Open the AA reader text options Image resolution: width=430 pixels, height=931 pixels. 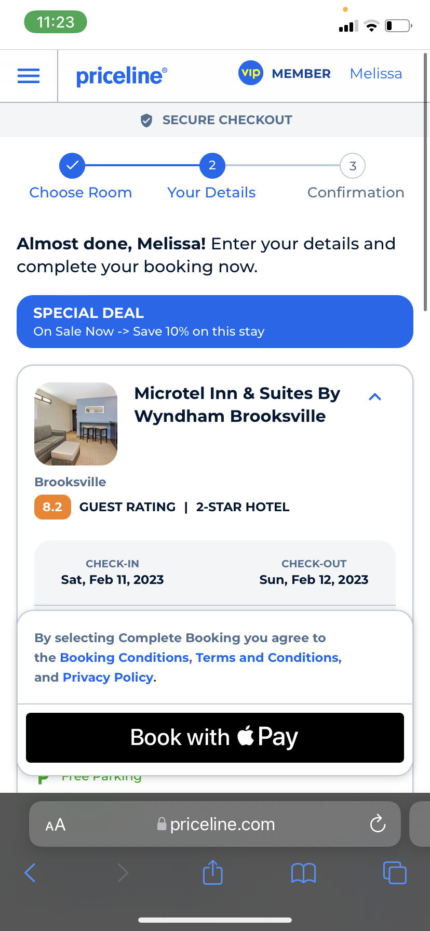click(56, 824)
